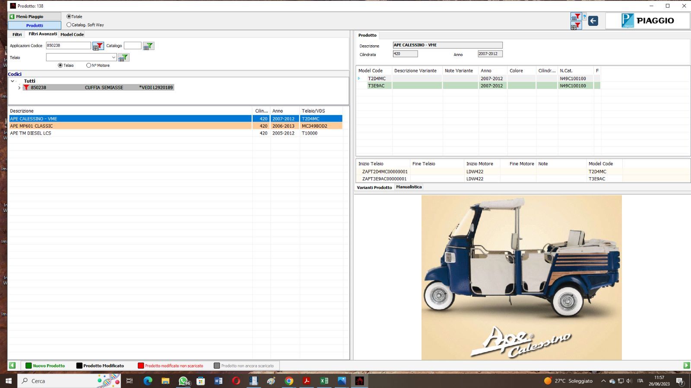This screenshot has height=388, width=691.
Task: Click the blue back arrow icon
Action: click(593, 21)
